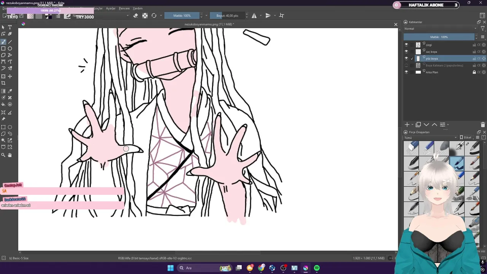
Task: Select the Transform tool
Action: (3, 76)
